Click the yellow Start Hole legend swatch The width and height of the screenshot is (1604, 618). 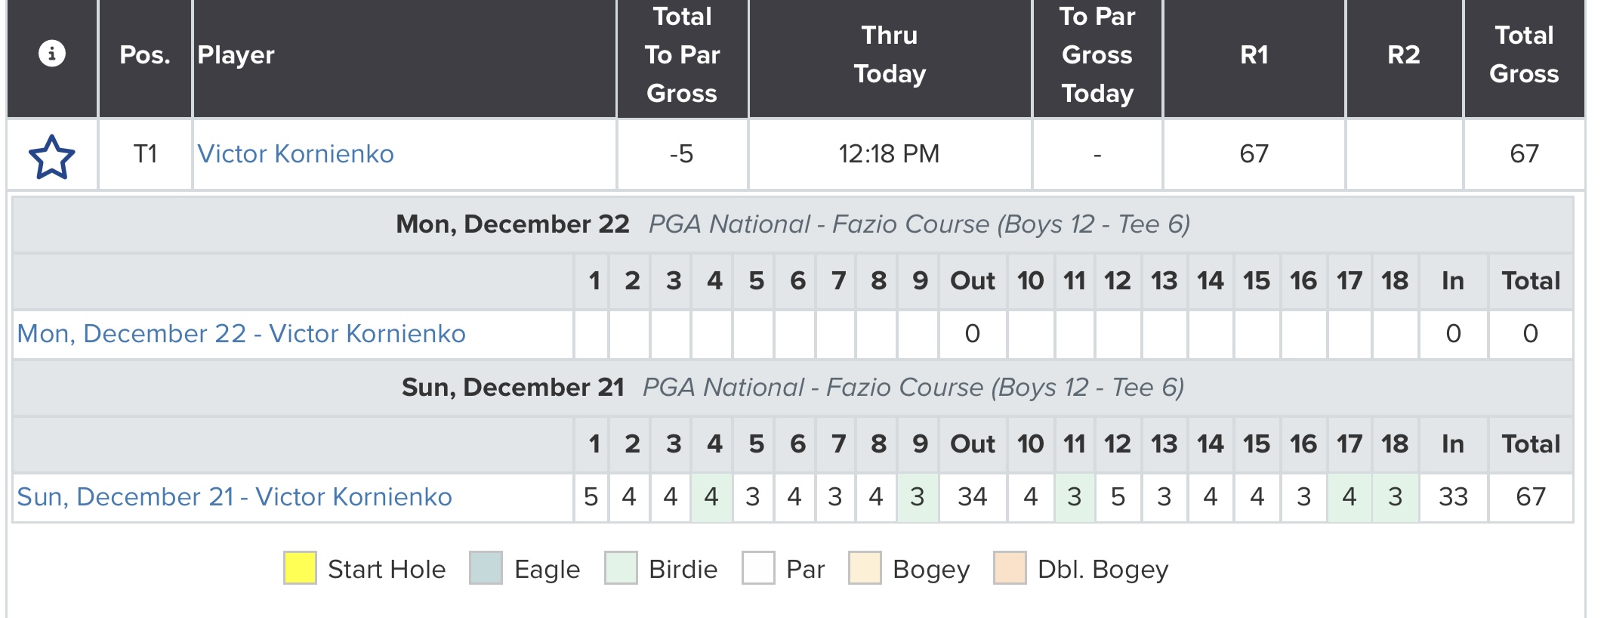pos(300,568)
